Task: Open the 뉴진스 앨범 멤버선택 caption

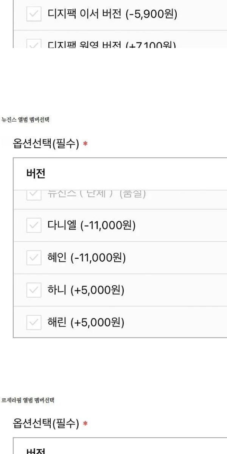Action: pyautogui.click(x=25, y=120)
